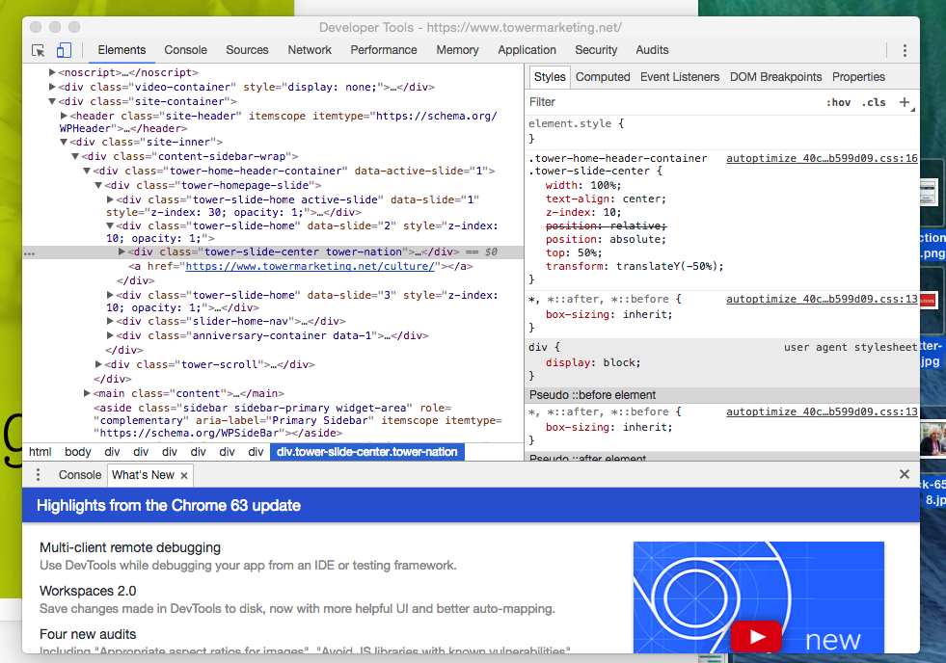Select body in the breadcrumb bar
946x663 pixels.
(x=78, y=452)
